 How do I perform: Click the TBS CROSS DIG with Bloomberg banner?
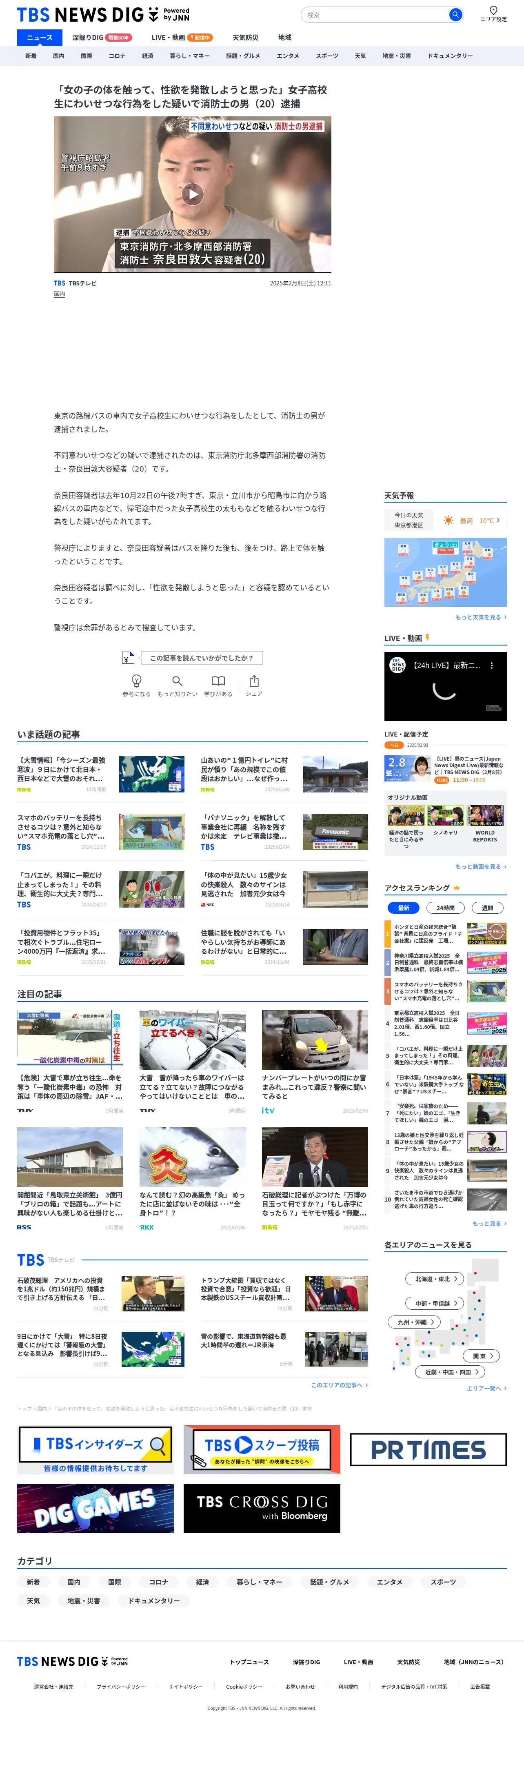262,1508
